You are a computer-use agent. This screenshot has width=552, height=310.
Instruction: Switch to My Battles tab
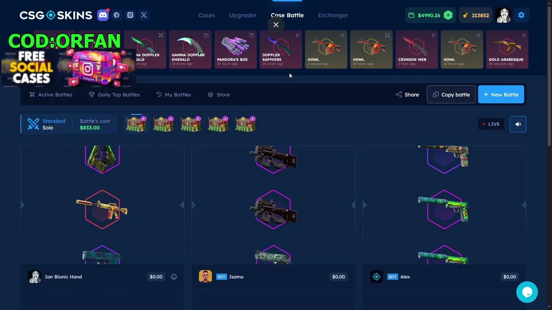click(x=173, y=94)
